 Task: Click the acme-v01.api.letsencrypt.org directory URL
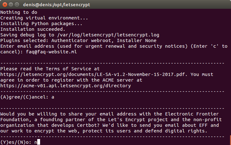[x=66, y=86]
